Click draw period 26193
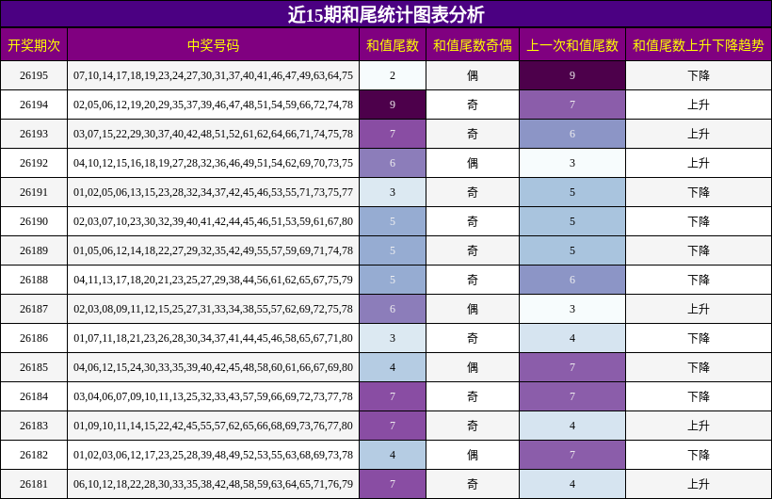 point(34,134)
